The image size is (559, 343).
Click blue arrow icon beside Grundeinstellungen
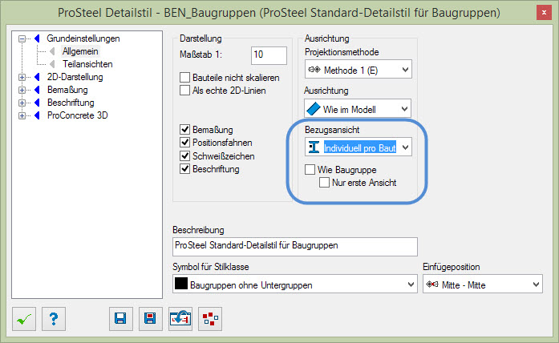(37, 38)
